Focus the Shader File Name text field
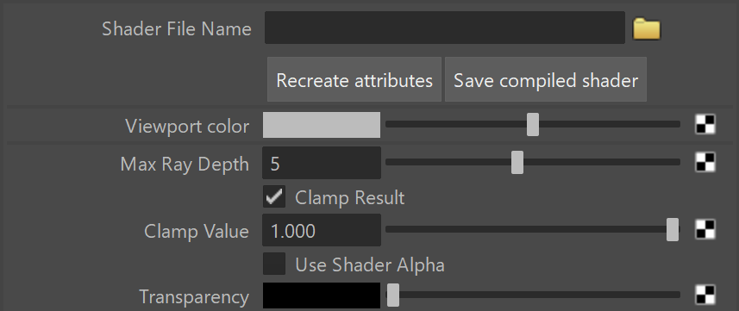Screen dimensions: 739x311 pyautogui.click(x=445, y=28)
